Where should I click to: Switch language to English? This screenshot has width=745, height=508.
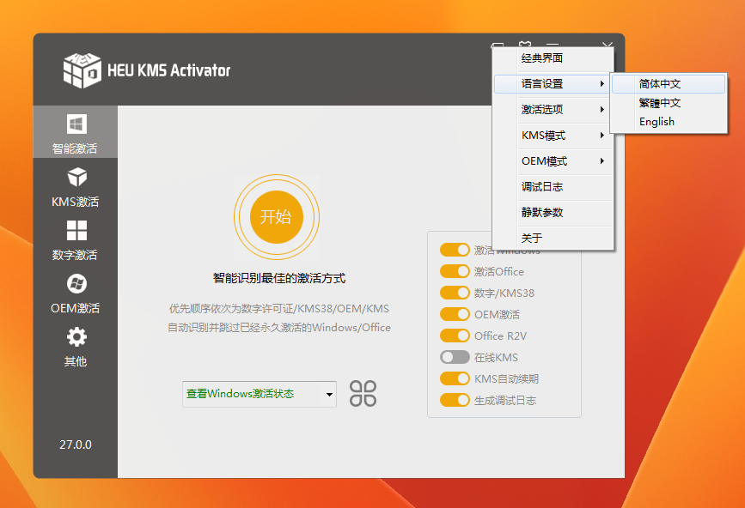click(669, 122)
